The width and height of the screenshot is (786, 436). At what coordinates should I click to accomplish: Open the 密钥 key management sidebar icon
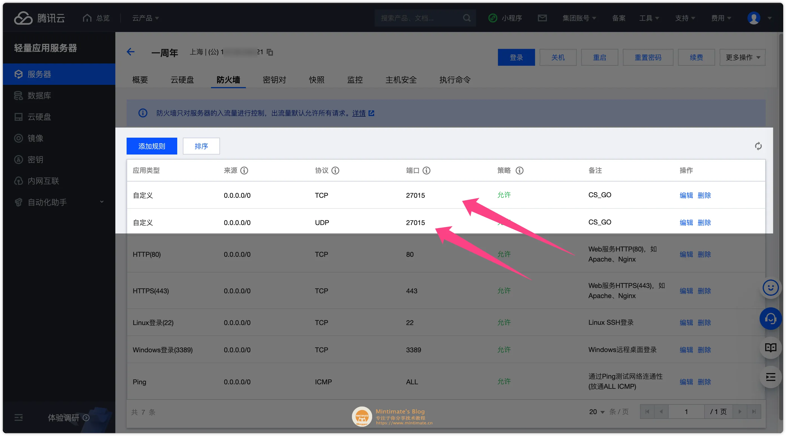[x=18, y=159]
